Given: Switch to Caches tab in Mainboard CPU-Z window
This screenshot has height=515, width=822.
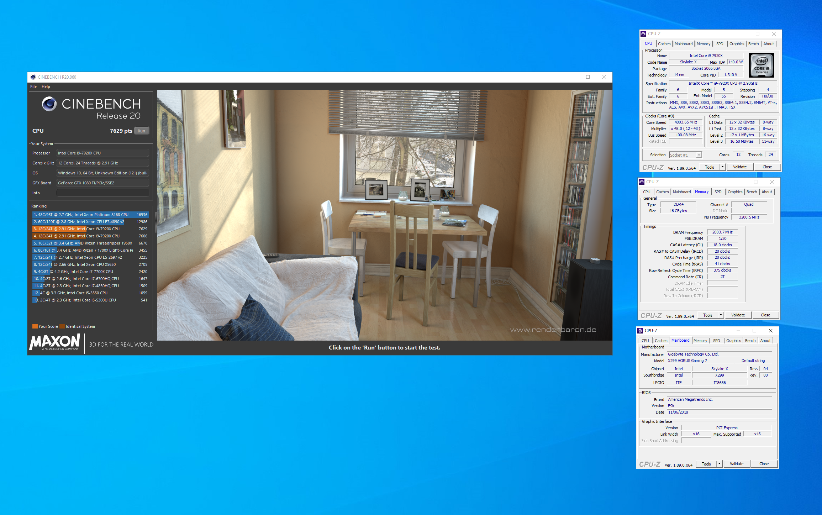Looking at the screenshot, I should [661, 341].
